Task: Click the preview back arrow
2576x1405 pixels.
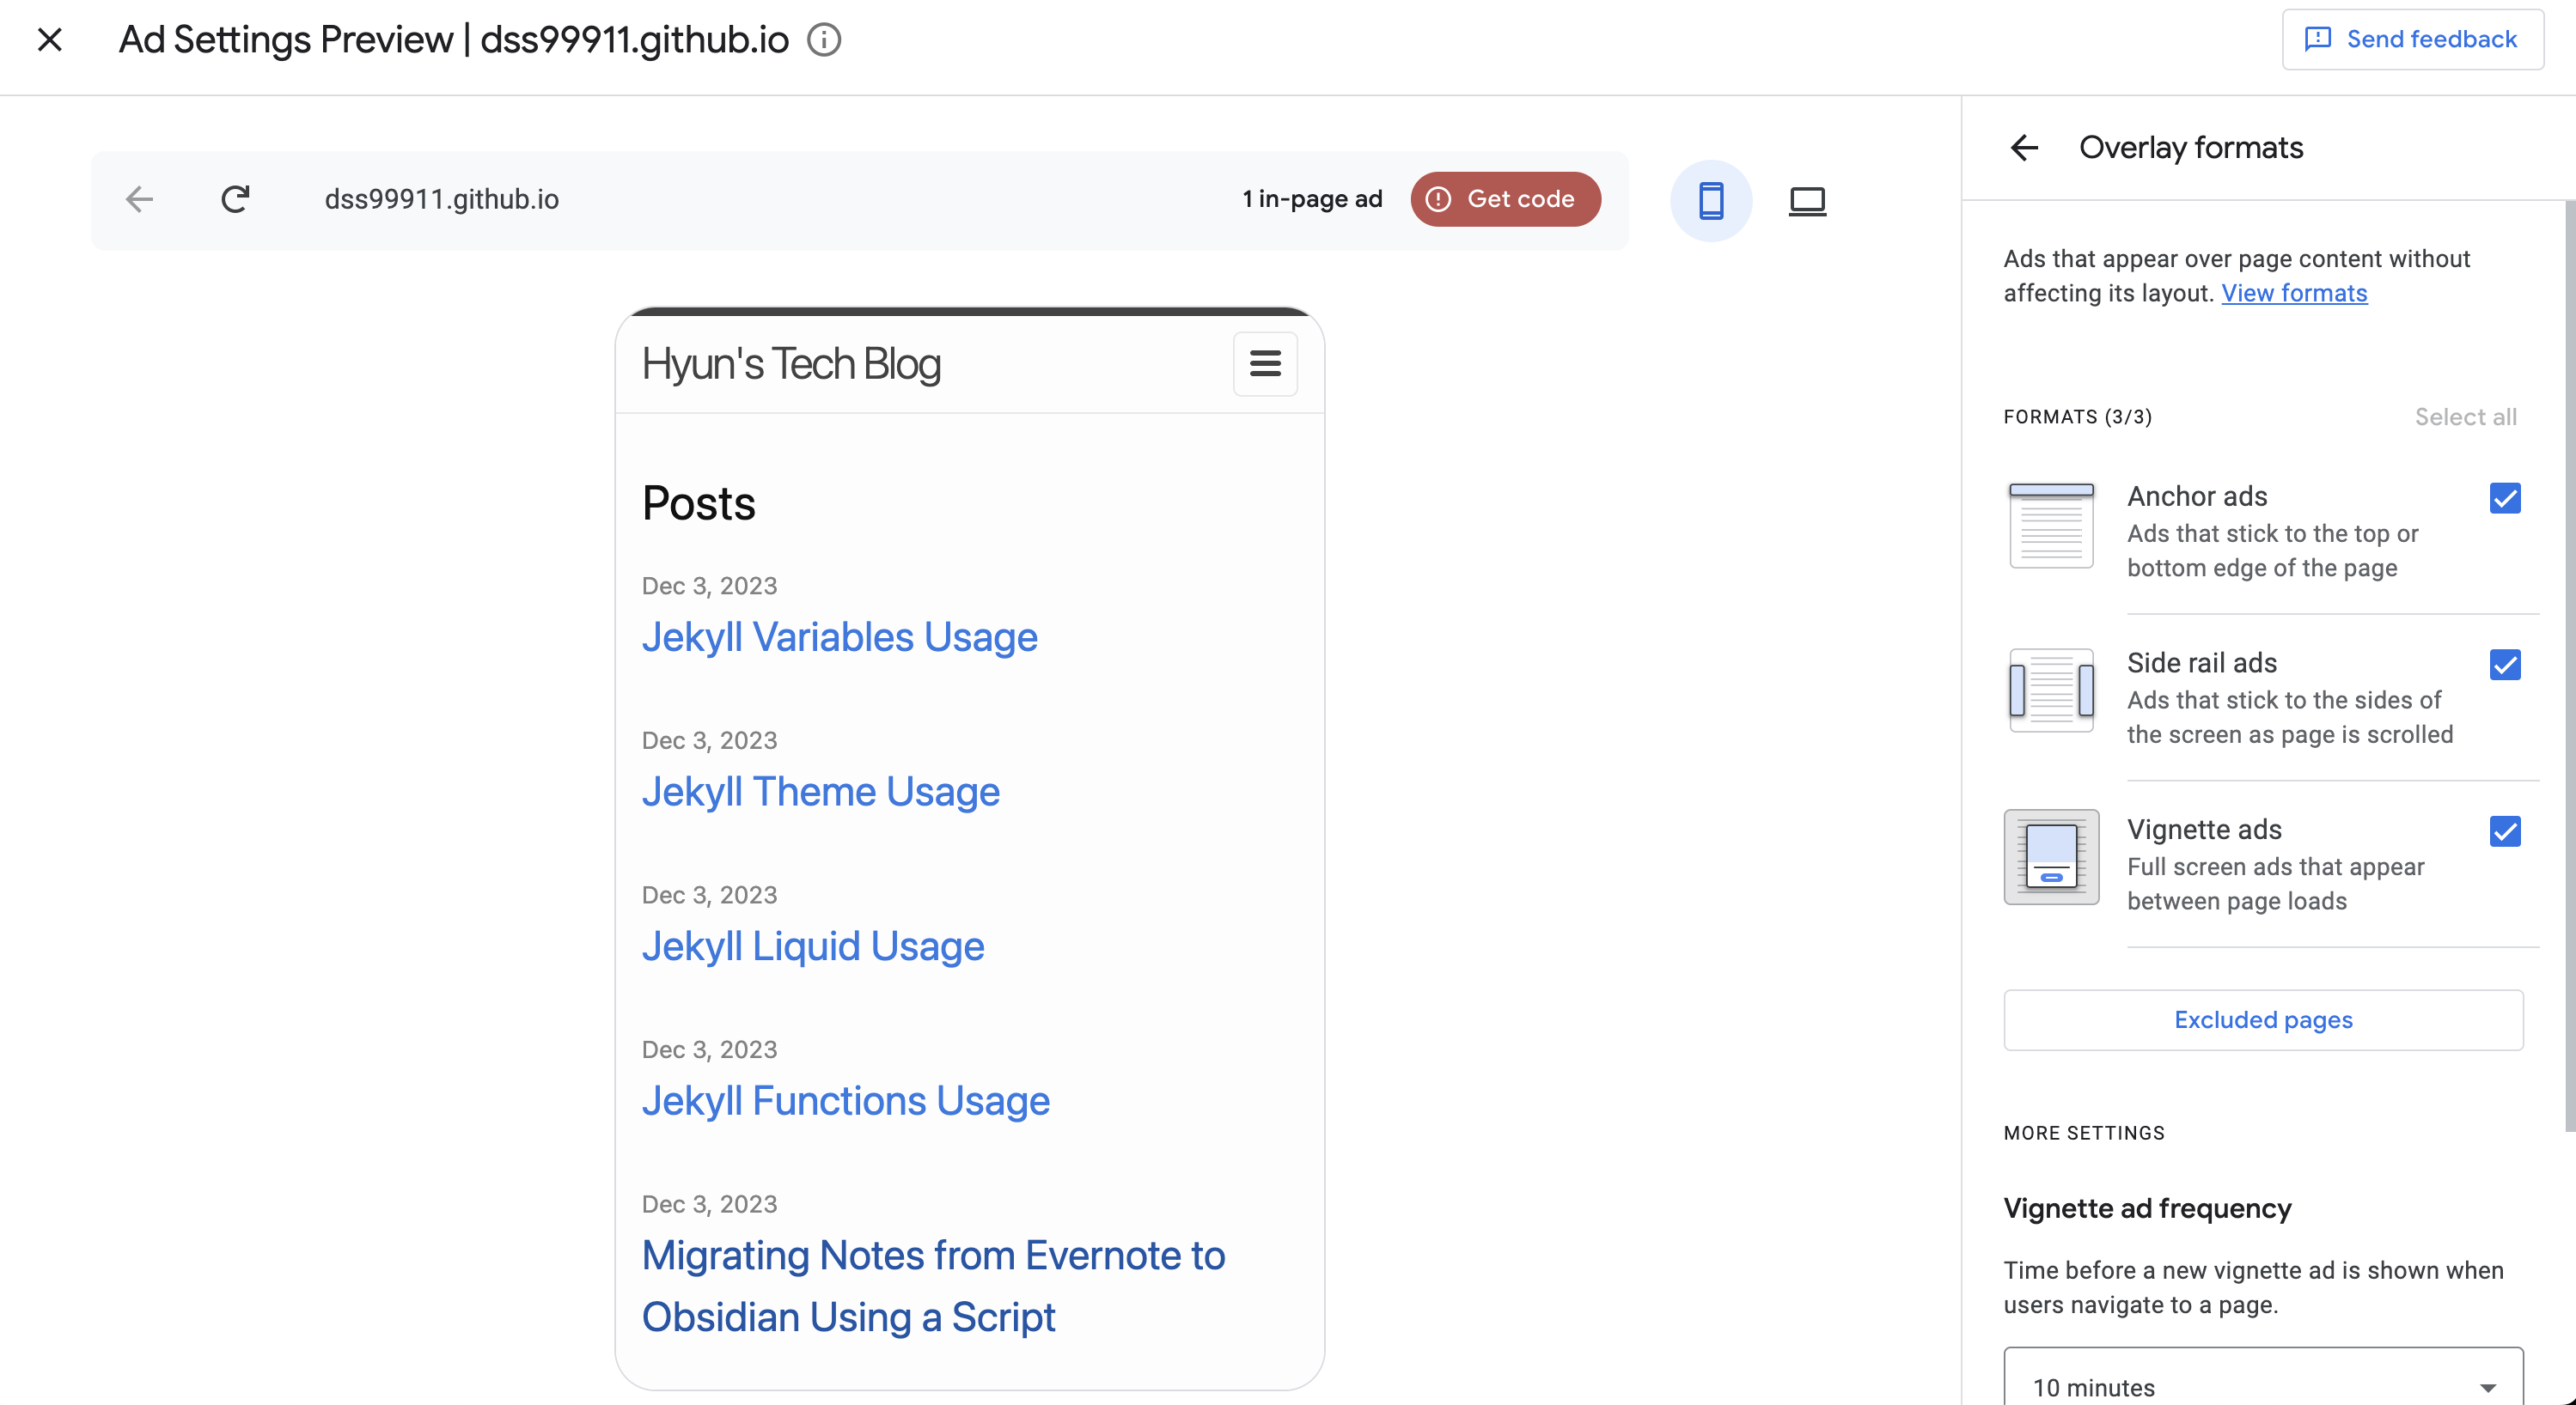Action: pos(139,199)
